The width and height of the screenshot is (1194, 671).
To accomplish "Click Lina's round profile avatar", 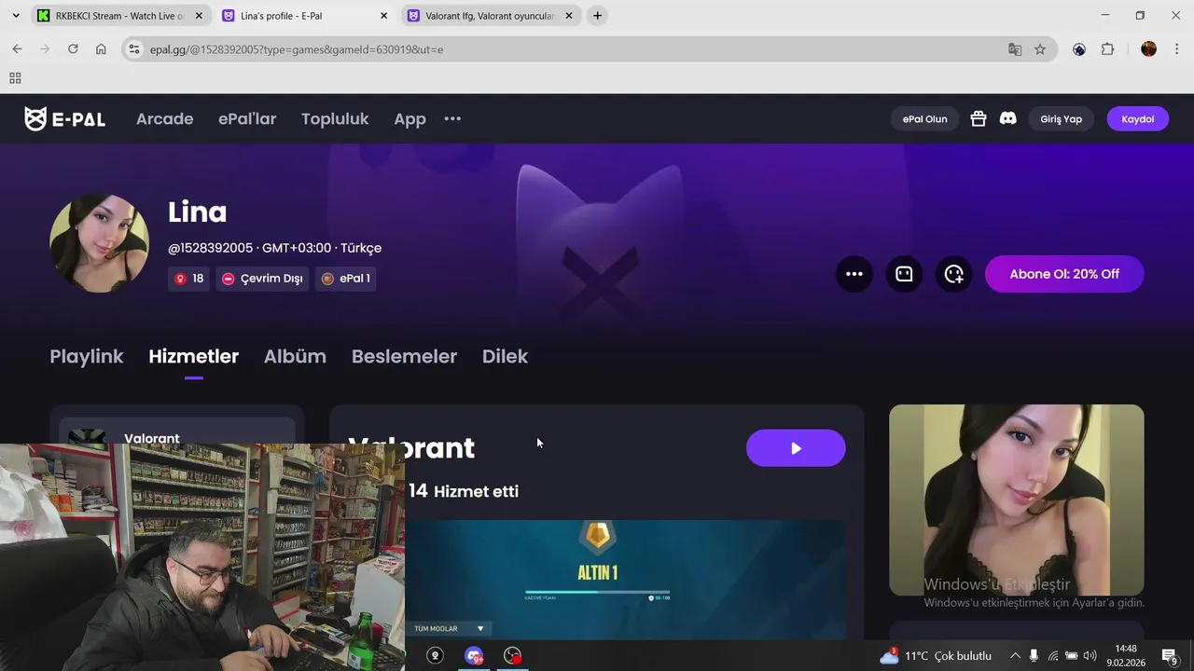I will coord(99,243).
